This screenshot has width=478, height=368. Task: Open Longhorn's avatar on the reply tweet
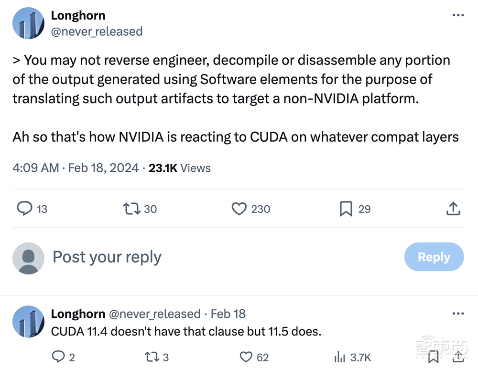(x=28, y=322)
